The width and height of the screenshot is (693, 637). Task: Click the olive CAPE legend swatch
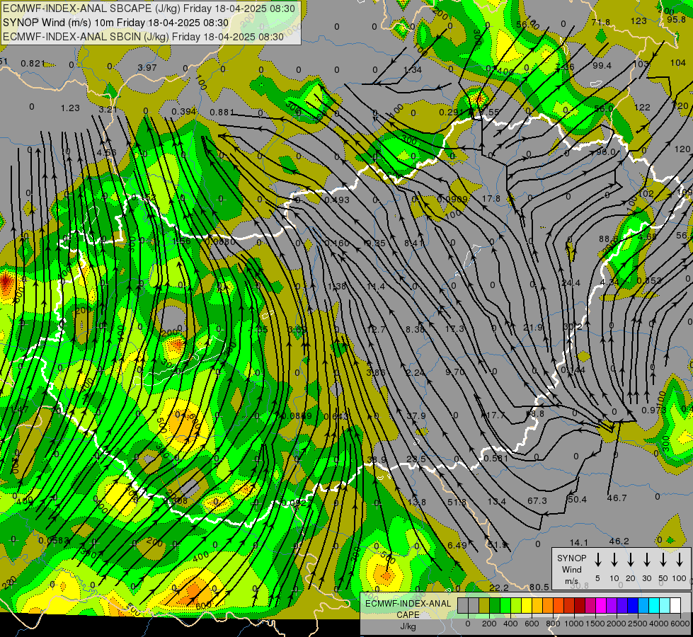tap(484, 606)
